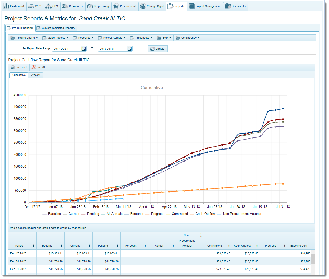The image size is (329, 279).
Task: Open Non-Procurement Actuals column options menu
Action: pyautogui.click(x=201, y=235)
